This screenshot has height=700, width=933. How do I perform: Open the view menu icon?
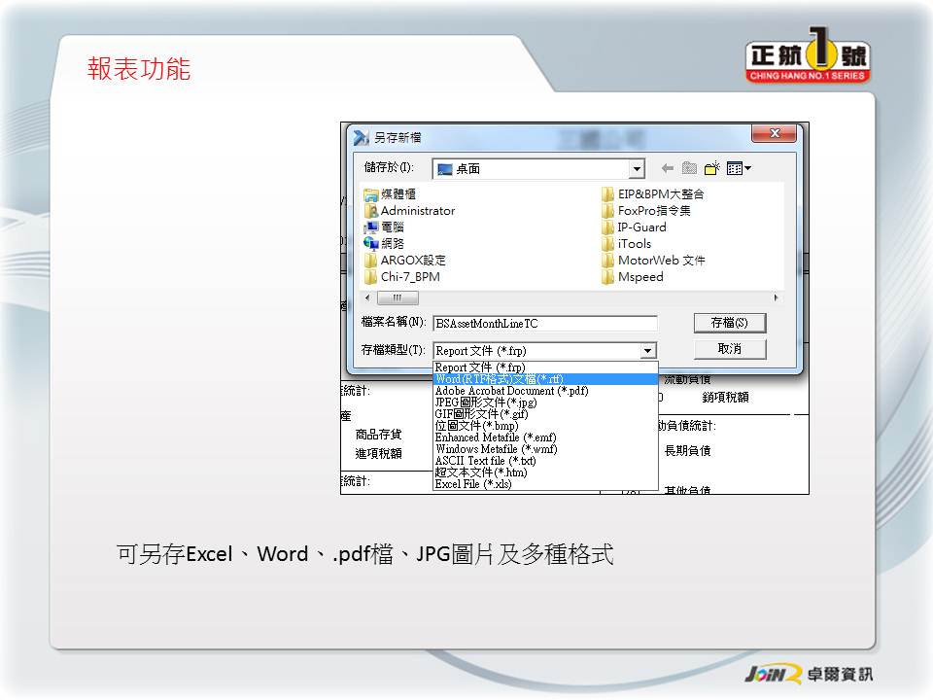click(x=739, y=168)
